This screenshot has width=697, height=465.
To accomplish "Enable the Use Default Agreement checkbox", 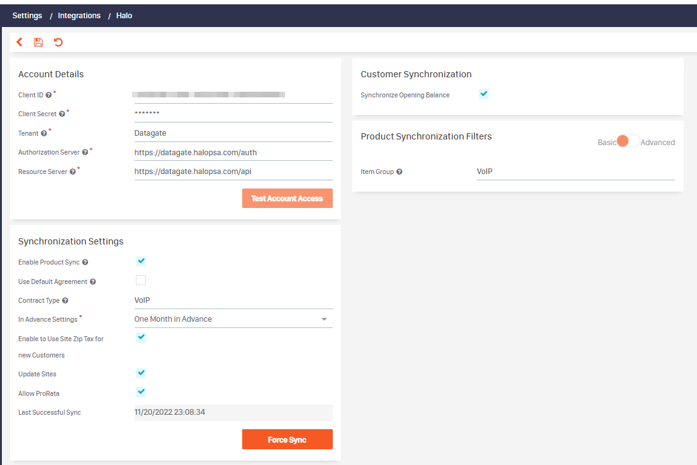I will 141,280.
